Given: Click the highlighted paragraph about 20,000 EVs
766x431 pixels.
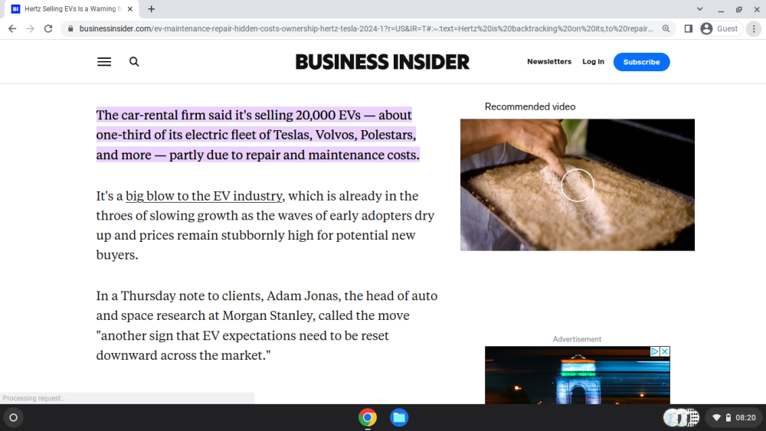Looking at the screenshot, I should [257, 135].
